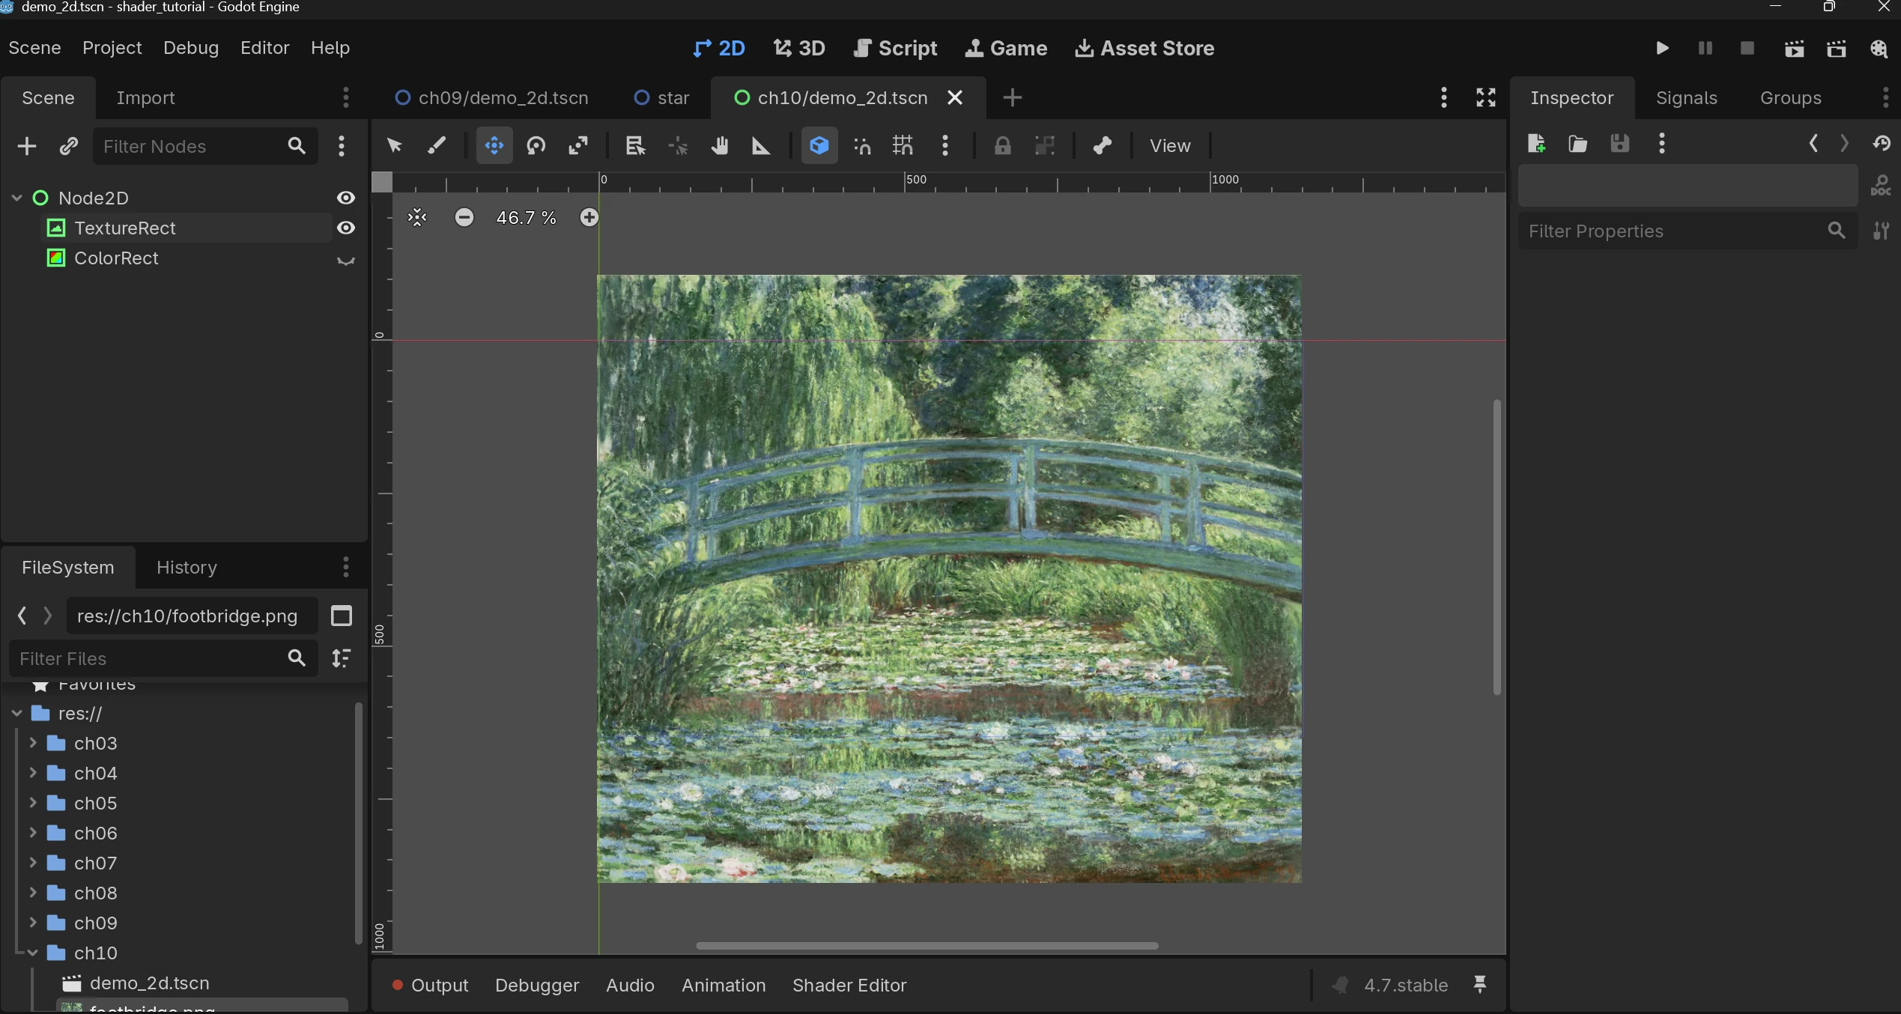
Task: Focus the Filter Nodes search field
Action: tap(205, 146)
